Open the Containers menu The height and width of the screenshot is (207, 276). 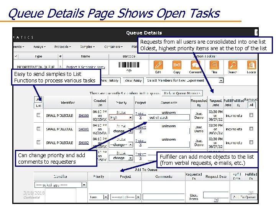[113, 47]
